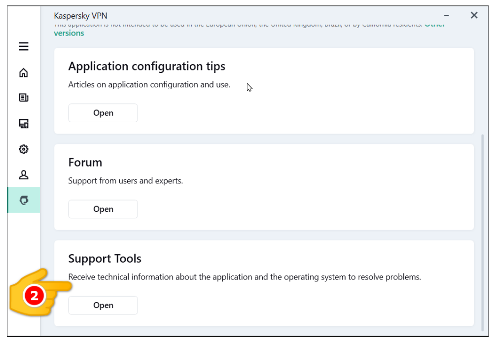Expand the hamburger menu in sidebar
Viewport: 493px width, 342px height.
point(24,47)
